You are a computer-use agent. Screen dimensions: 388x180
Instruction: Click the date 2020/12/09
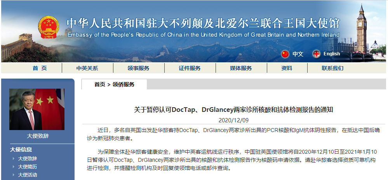[233, 120]
